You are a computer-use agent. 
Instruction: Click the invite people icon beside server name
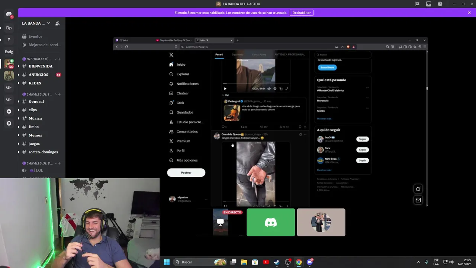(x=58, y=23)
